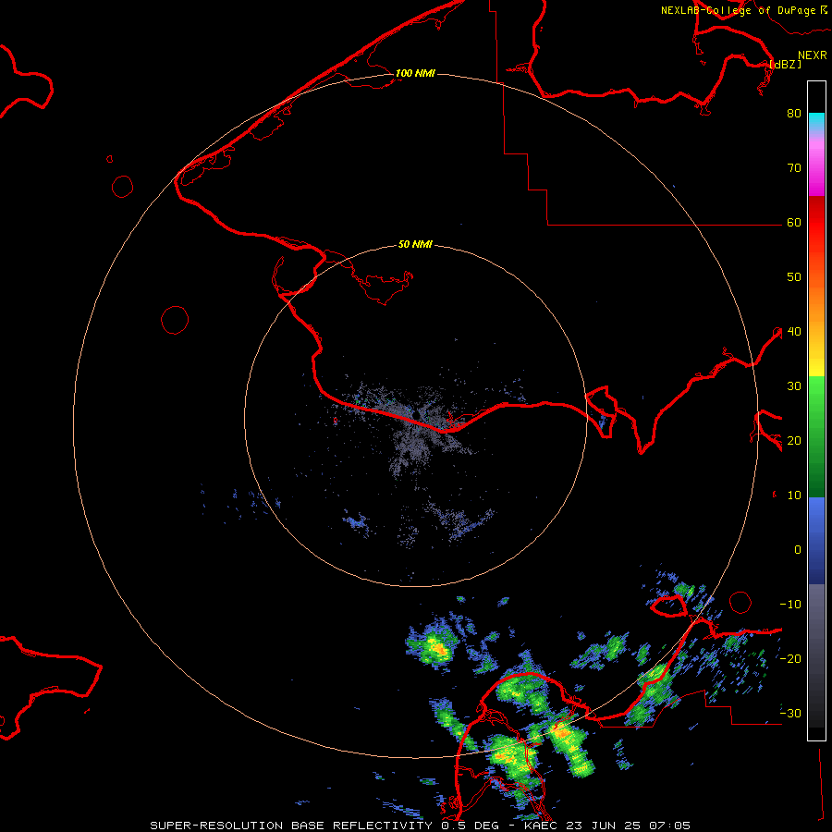
Task: Click the -20 dBZ scale value
Action: [x=790, y=658]
